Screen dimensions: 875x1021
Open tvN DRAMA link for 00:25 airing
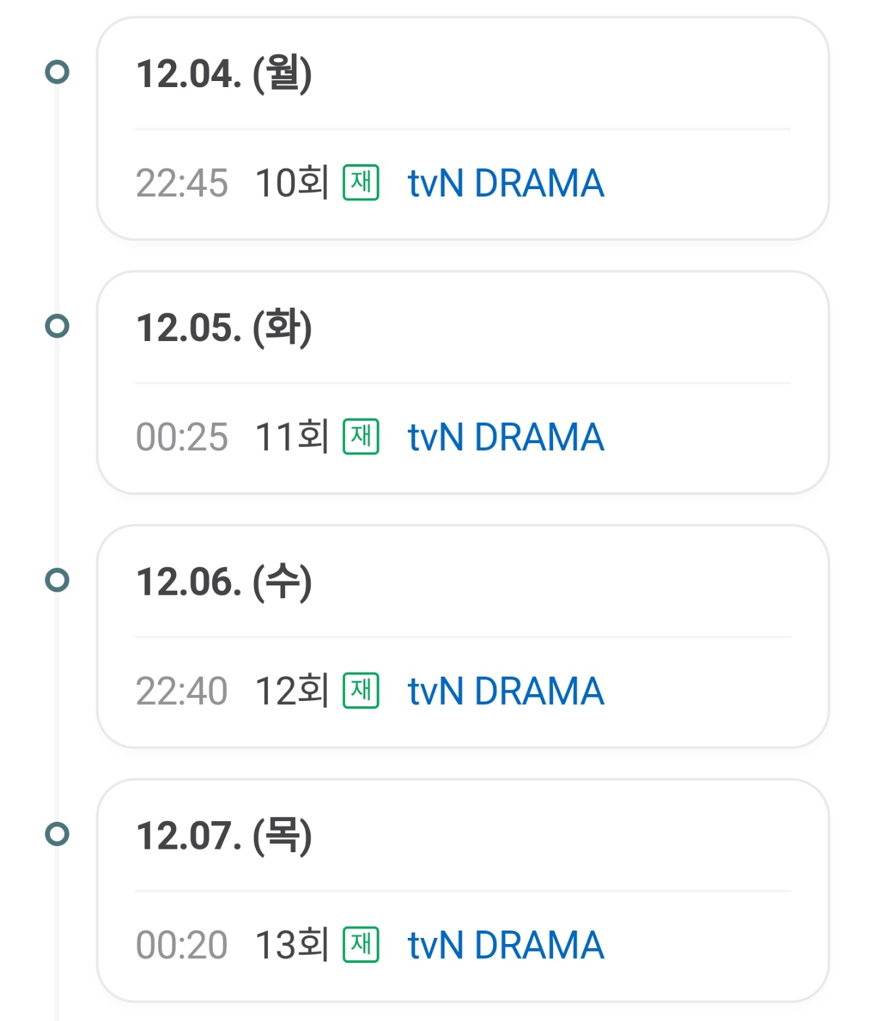pos(506,437)
